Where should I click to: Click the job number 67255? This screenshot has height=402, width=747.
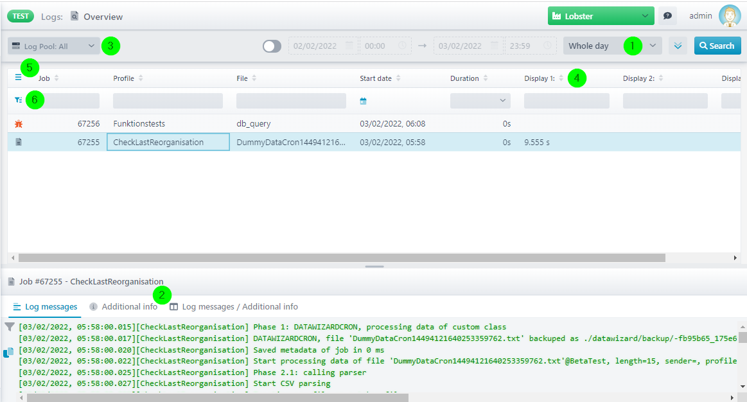(89, 142)
